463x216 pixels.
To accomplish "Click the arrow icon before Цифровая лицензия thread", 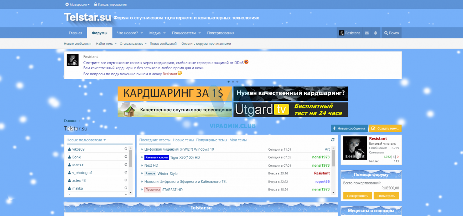I will pos(142,150).
